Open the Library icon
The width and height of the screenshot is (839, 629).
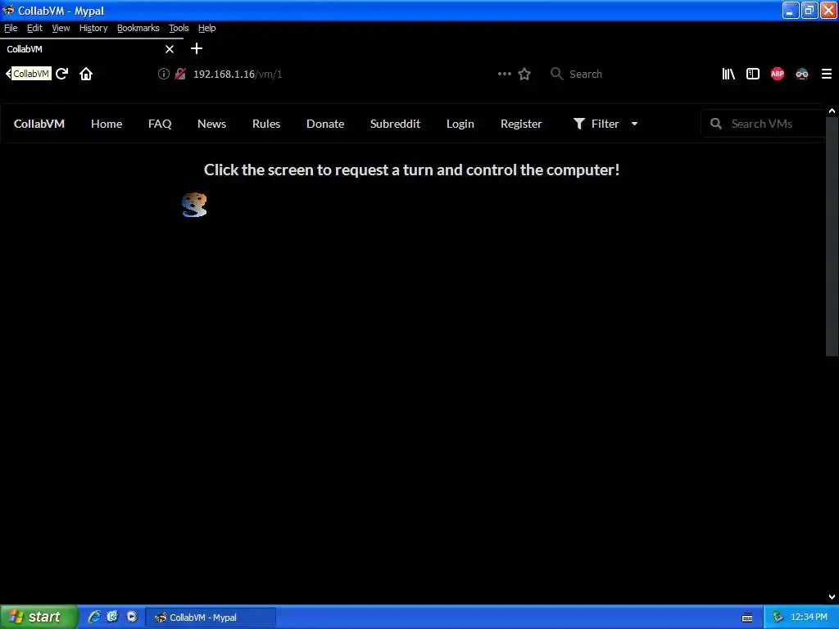point(728,74)
